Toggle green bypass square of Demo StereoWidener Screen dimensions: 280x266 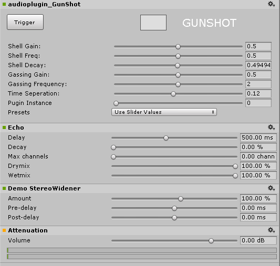click(x=4, y=188)
